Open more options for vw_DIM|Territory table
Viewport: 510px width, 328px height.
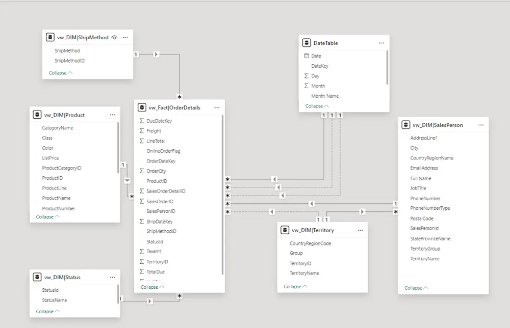[360, 230]
